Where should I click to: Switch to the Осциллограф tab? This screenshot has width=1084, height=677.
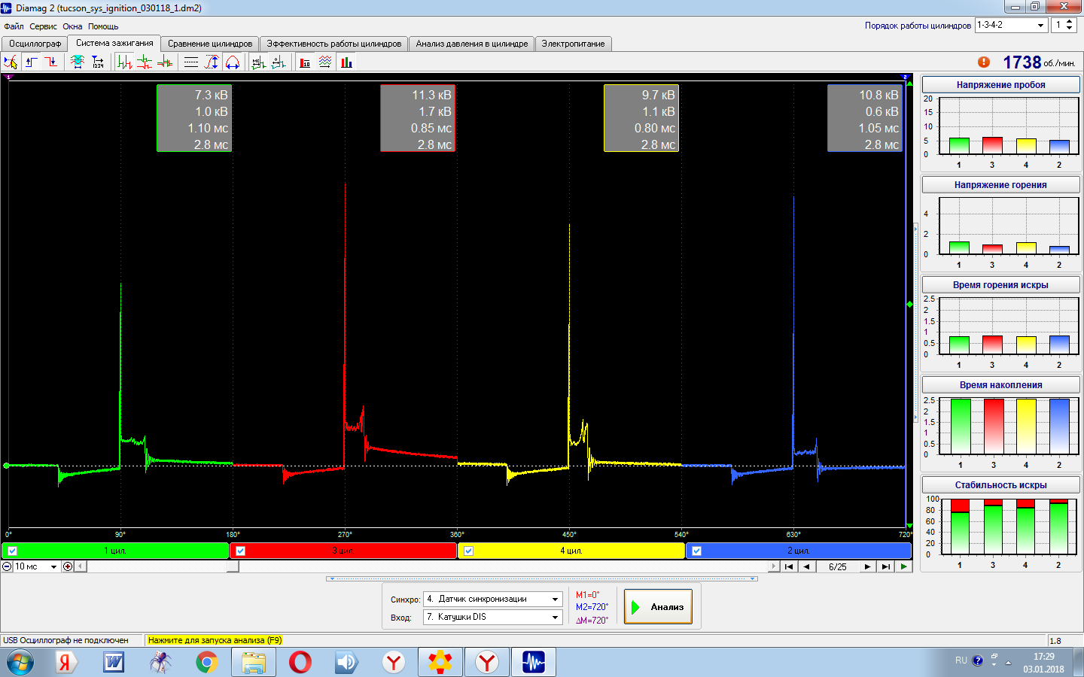(35, 44)
